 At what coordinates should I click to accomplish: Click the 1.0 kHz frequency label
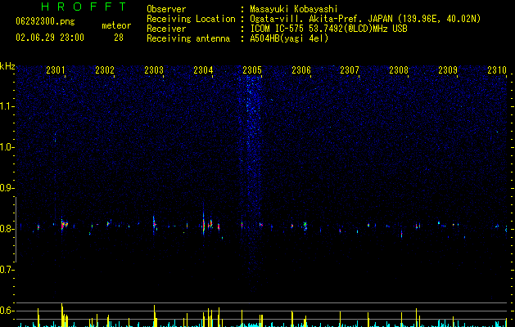[7, 147]
